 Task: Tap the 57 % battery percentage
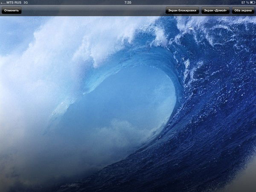point(244,3)
